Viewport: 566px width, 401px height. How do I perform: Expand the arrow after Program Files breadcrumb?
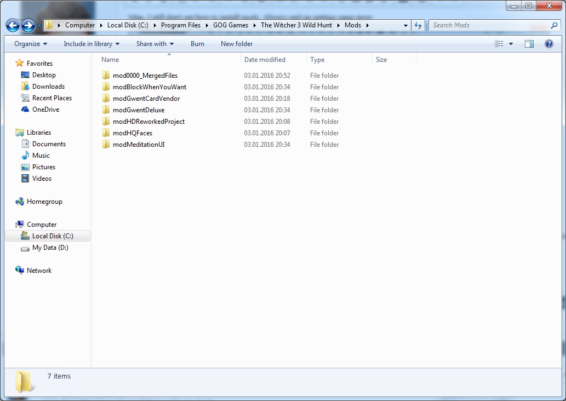coord(207,25)
